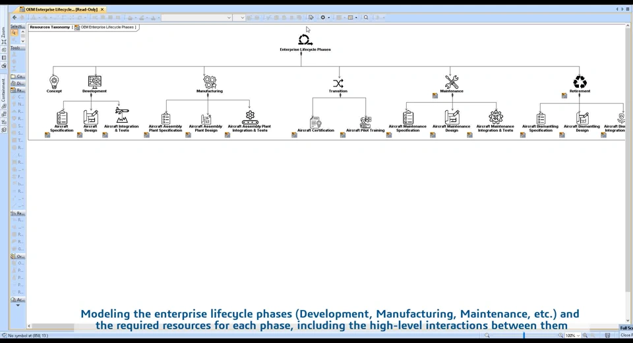Select the Development phase icon

pos(94,82)
